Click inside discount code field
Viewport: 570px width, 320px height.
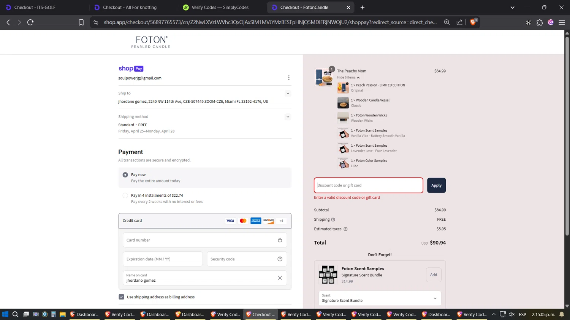[x=368, y=185]
